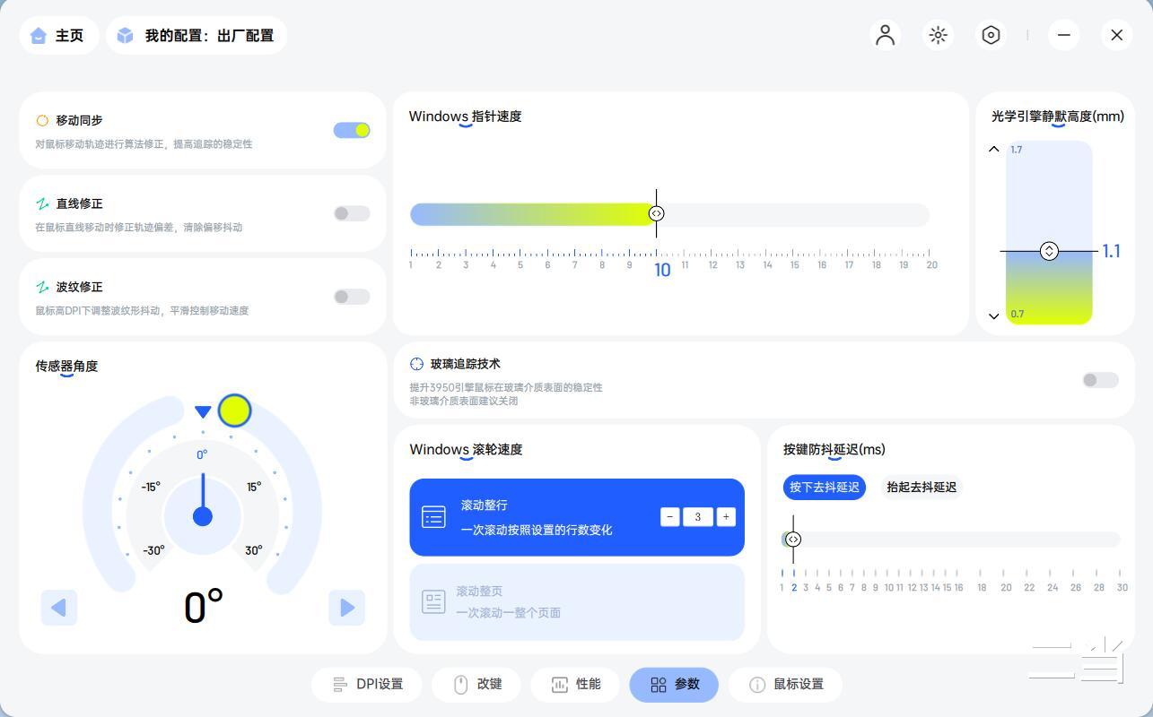Screen dimensions: 1153x717
Task: Click the large 0° angle readout
Action: click(x=204, y=608)
